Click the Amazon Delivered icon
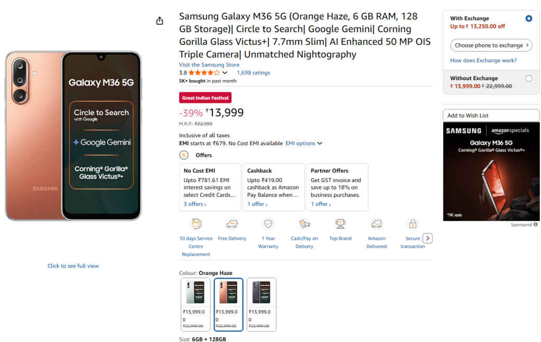541x342 pixels. click(376, 224)
